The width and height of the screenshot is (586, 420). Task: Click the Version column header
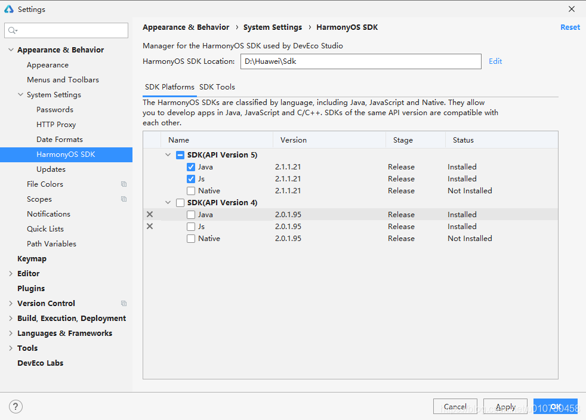pyautogui.click(x=329, y=140)
